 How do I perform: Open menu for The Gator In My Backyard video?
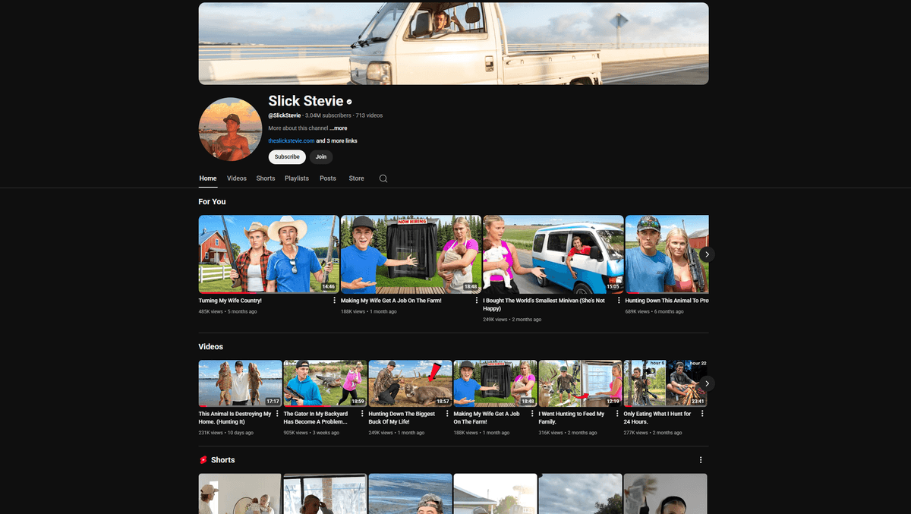[x=362, y=414]
